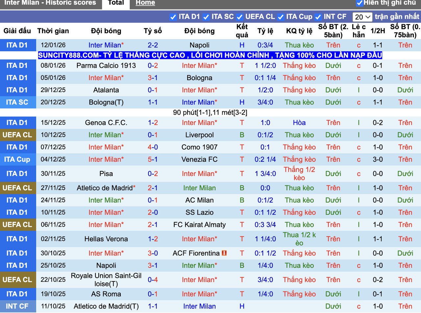Click the 90 phút[1-1],11 mét[3-2] note
Image resolution: width=421 pixels, height=313 pixels.
[x=210, y=112]
